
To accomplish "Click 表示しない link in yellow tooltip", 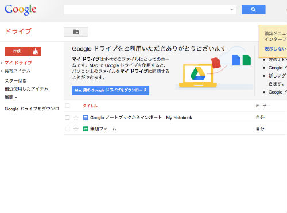I will (276, 49).
